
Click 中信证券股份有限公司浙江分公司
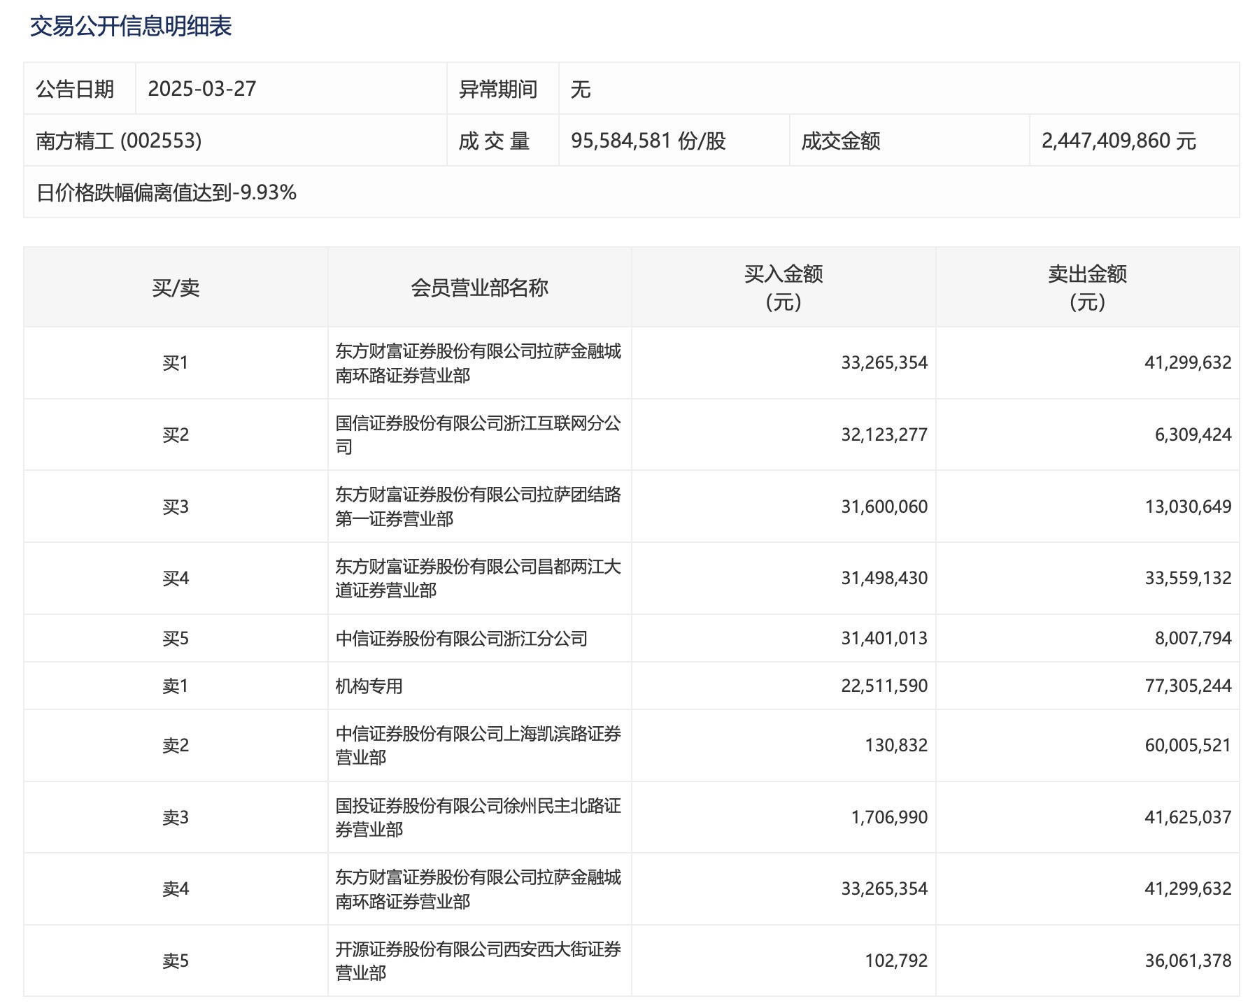tap(461, 638)
